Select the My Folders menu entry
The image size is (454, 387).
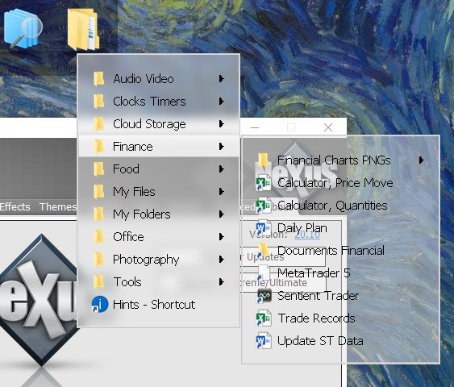(159, 214)
